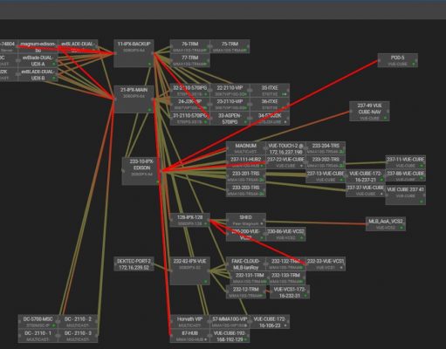Select the 21-IPX-MAIN node
The image size is (446, 349).
point(134,99)
